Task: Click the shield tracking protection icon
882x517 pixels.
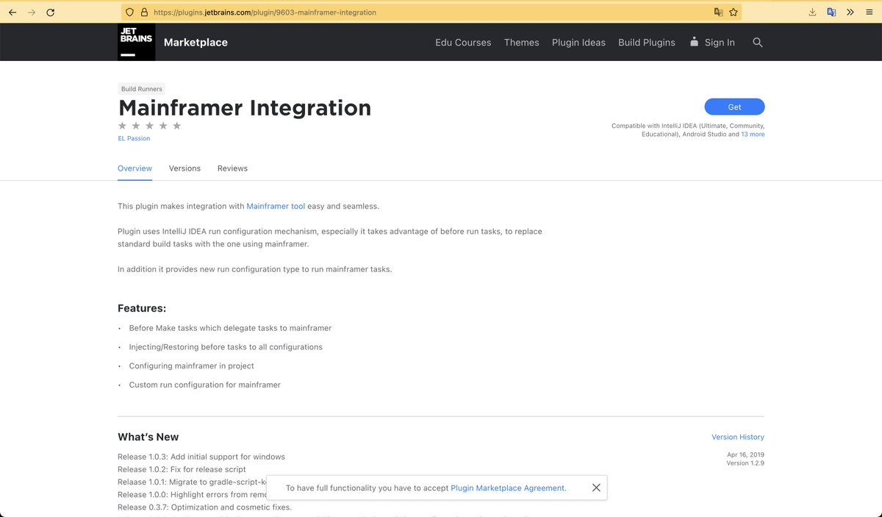Action: (x=129, y=13)
